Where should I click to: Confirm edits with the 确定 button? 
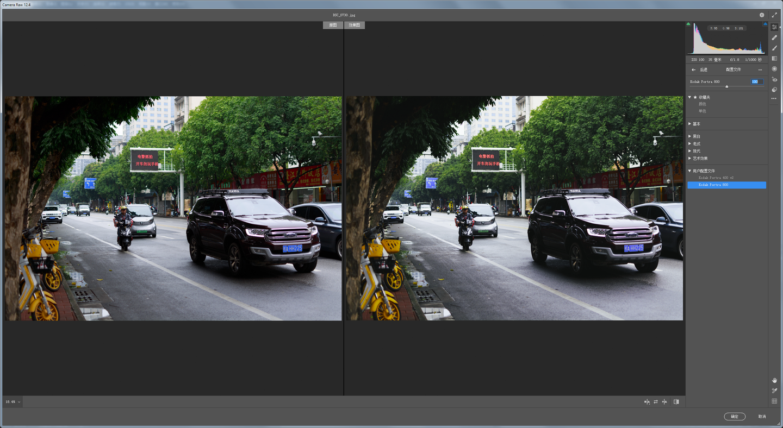tap(735, 417)
